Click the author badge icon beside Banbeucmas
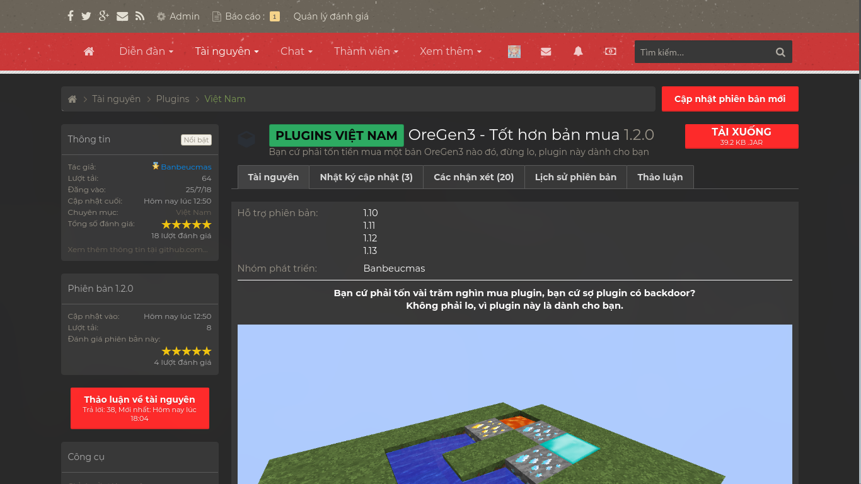Screen dimensions: 861x484 click(x=156, y=166)
